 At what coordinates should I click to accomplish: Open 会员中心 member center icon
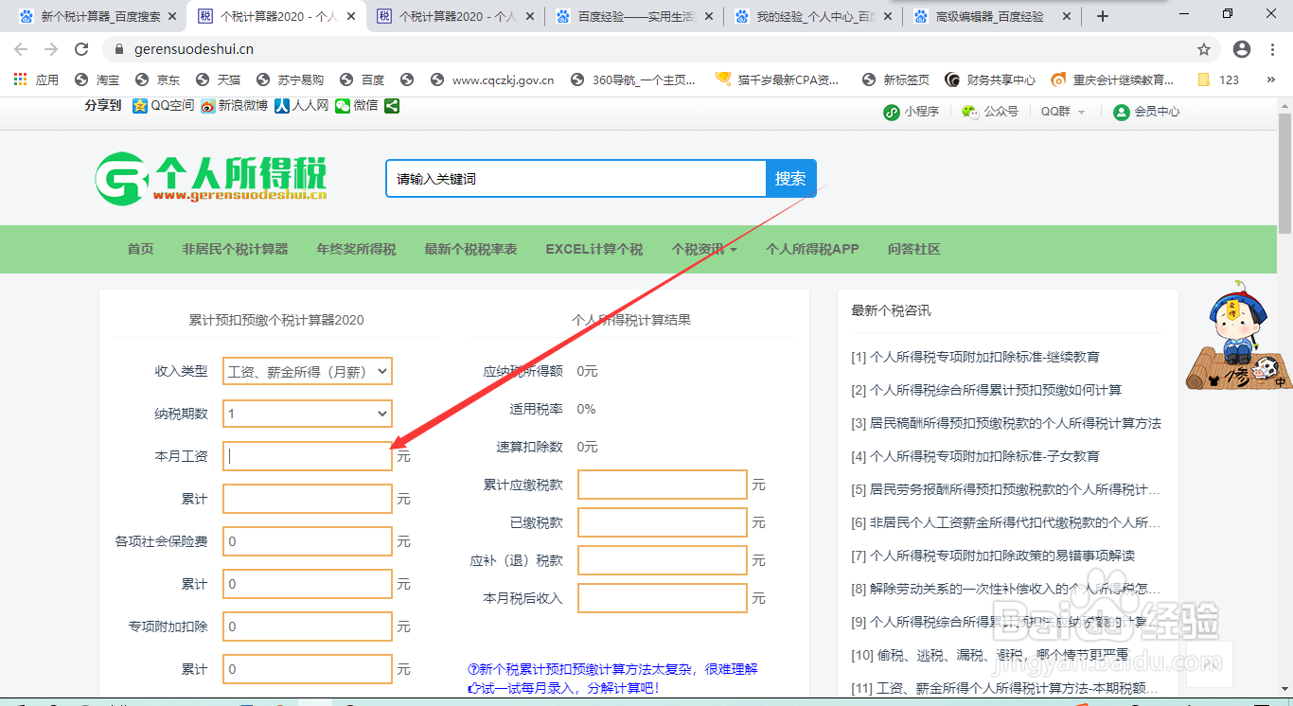coord(1122,112)
